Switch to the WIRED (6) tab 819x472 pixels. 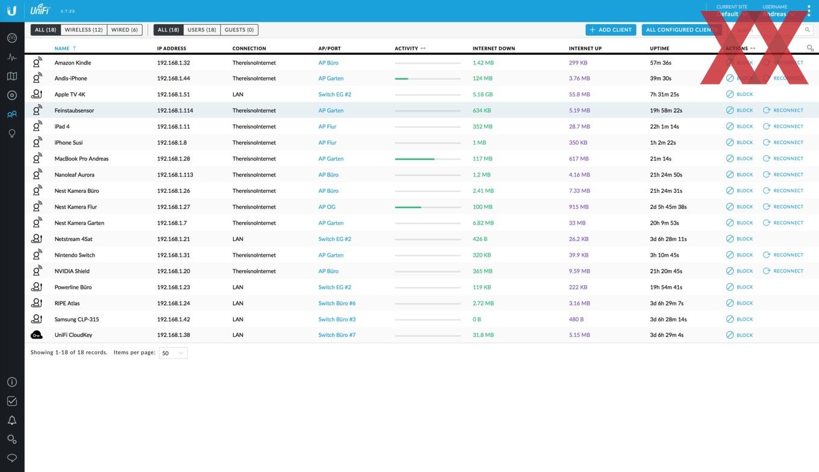coord(125,30)
